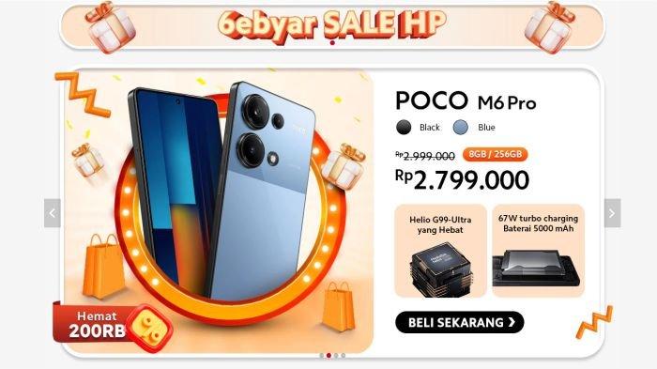Advance to next slide with right arrow
Image resolution: width=657 pixels, height=369 pixels.
pos(612,213)
